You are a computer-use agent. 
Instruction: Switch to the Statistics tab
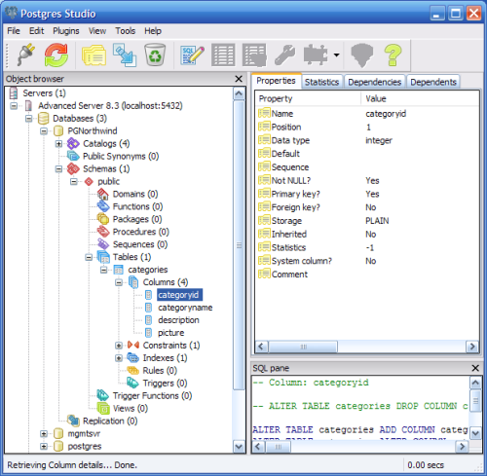[x=321, y=82]
